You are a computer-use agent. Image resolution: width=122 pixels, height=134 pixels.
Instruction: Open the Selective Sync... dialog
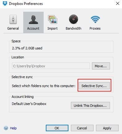click(94, 86)
